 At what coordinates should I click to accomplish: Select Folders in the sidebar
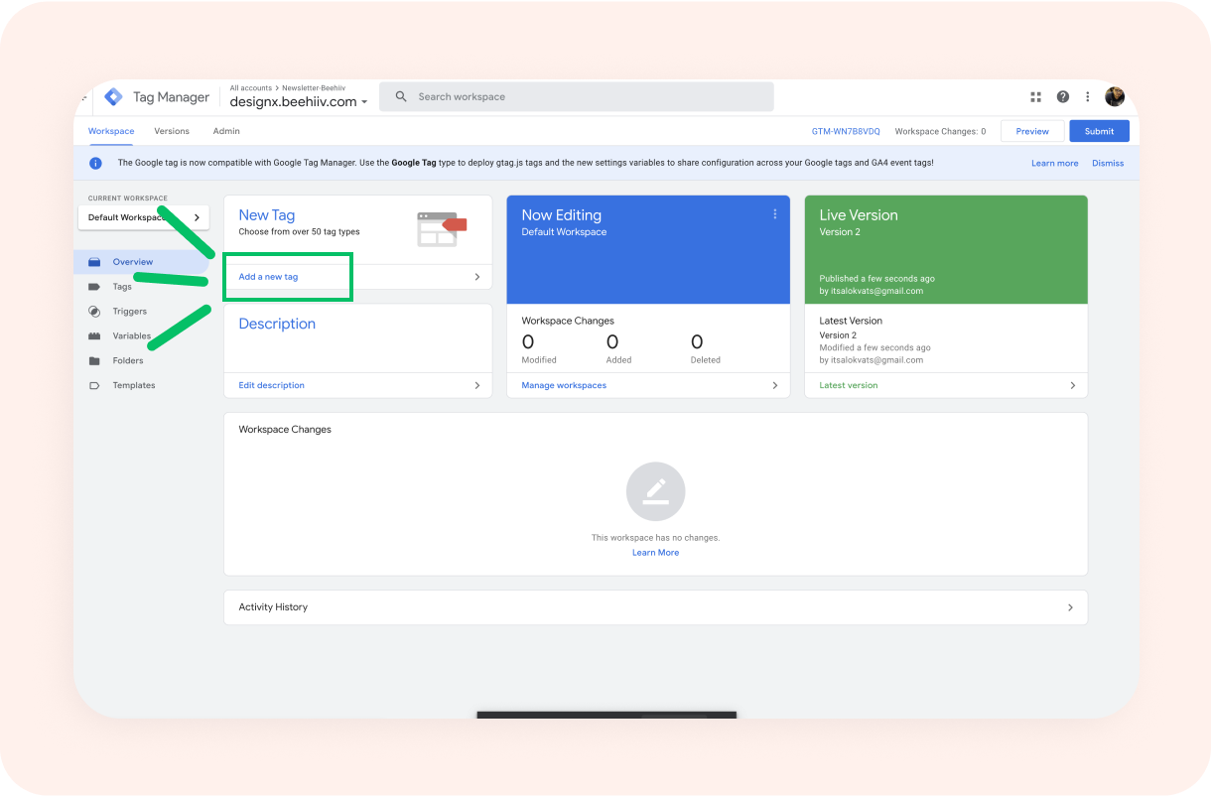[x=128, y=361]
